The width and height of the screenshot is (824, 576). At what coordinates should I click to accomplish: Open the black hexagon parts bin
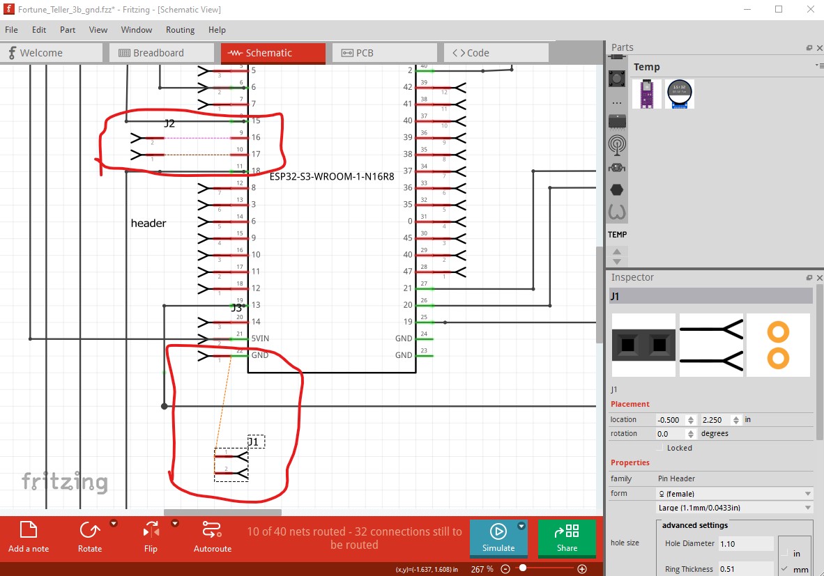(617, 189)
